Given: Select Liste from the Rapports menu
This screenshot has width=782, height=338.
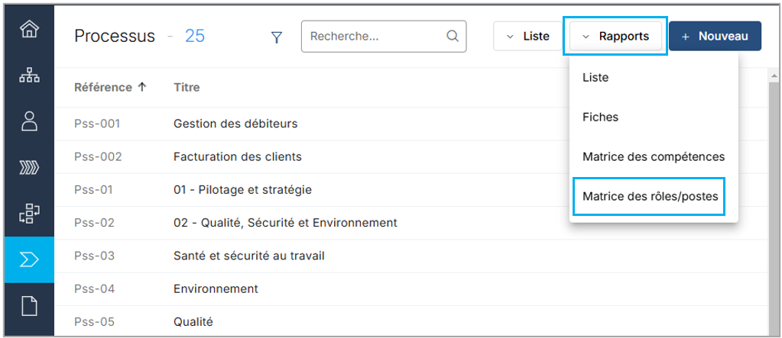Looking at the screenshot, I should pyautogui.click(x=595, y=78).
